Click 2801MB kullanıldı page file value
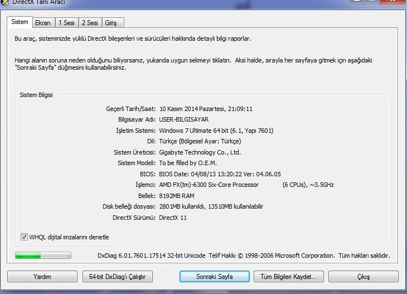407x294 pixels. (x=211, y=206)
